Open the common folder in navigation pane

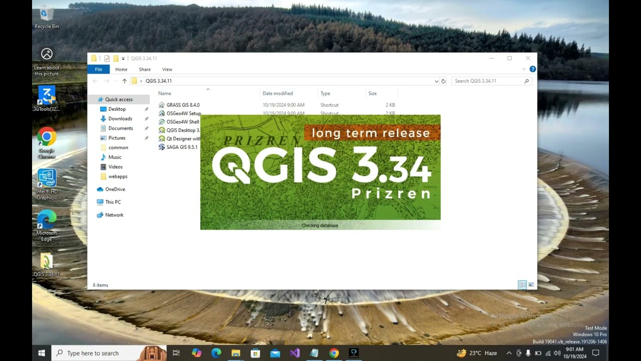pos(118,147)
